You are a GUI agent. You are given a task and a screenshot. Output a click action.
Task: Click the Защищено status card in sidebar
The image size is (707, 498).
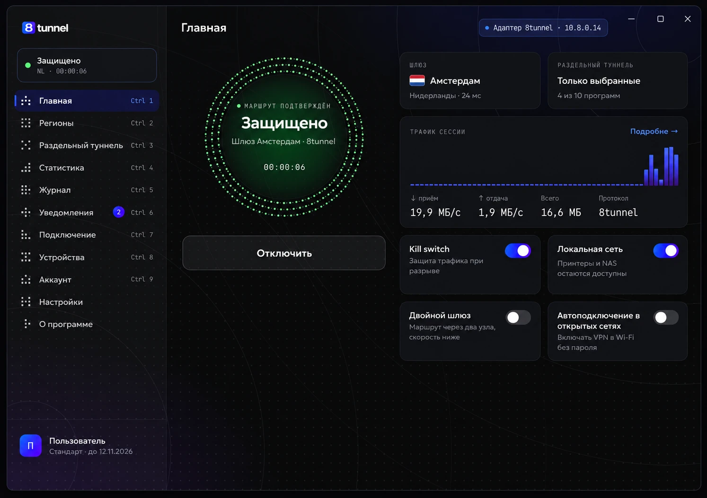[87, 65]
